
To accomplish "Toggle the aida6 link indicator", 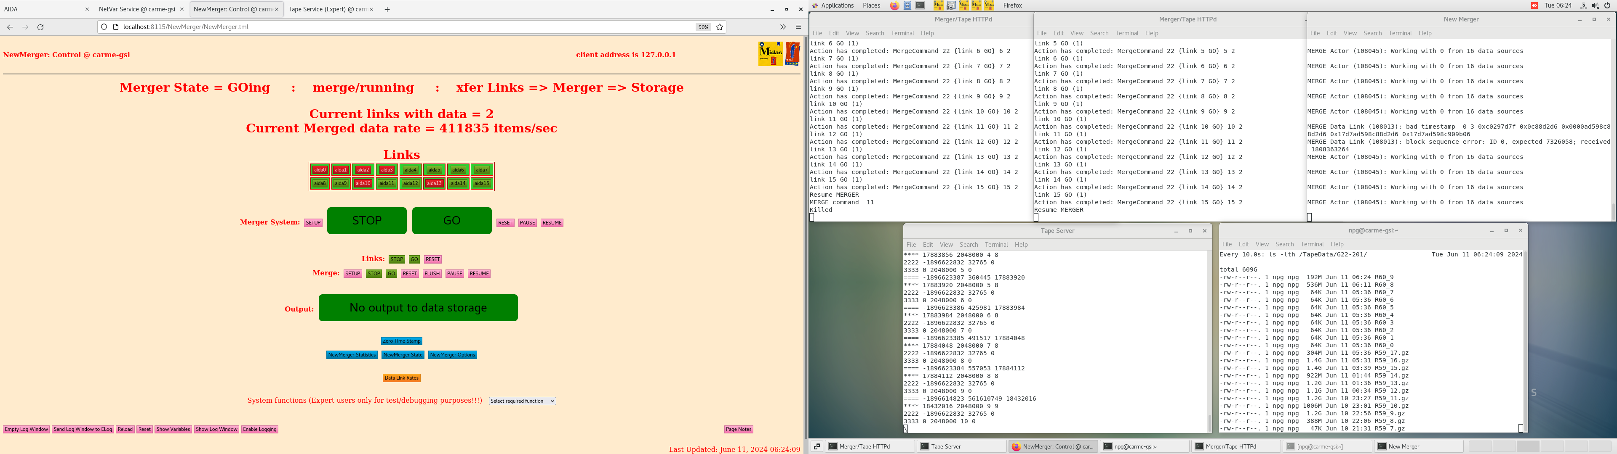I will (x=458, y=170).
